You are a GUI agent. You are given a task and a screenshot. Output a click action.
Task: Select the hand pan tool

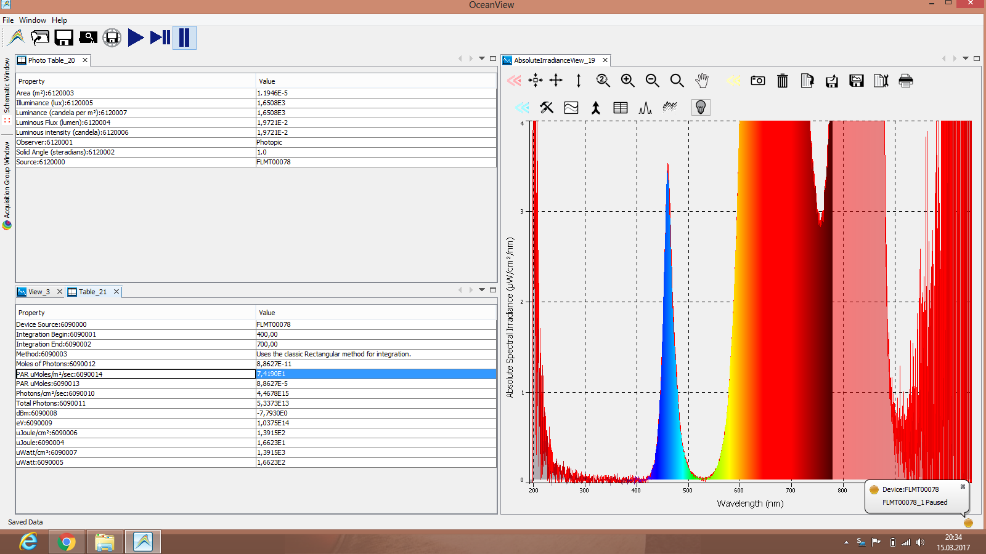701,81
